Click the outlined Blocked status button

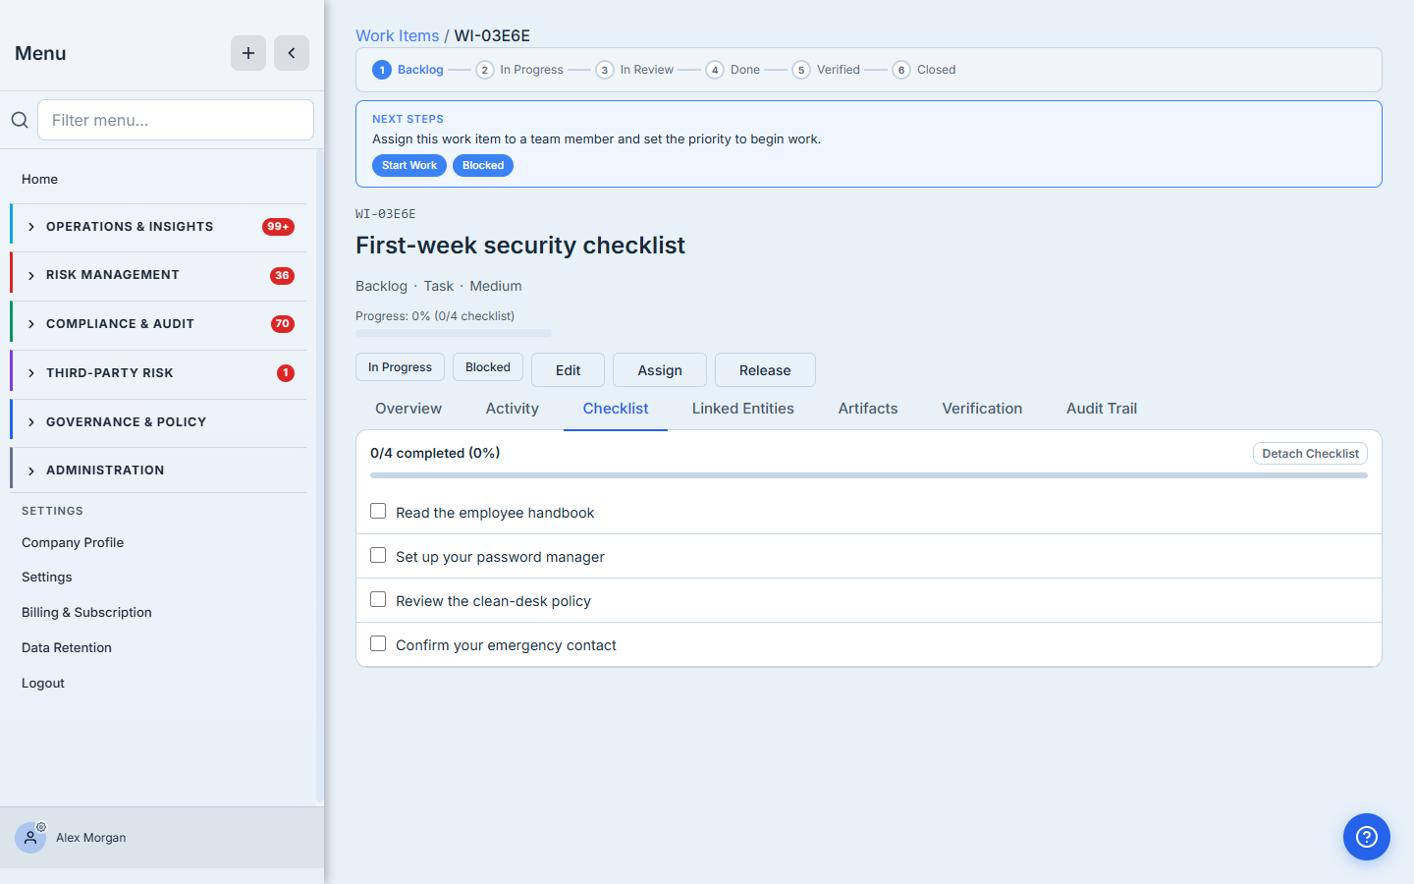488,367
